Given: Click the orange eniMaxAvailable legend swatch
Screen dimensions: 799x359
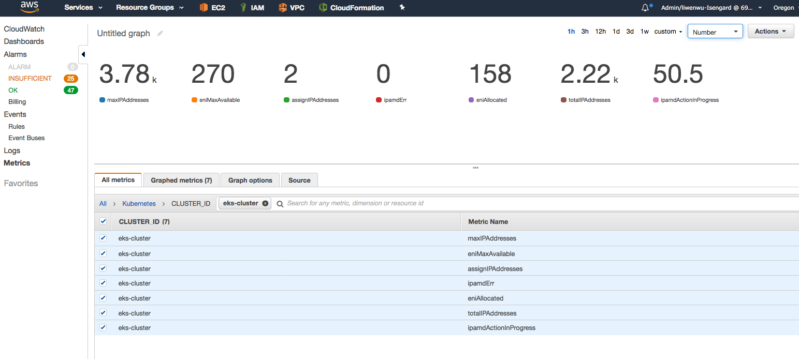Looking at the screenshot, I should pyautogui.click(x=194, y=100).
